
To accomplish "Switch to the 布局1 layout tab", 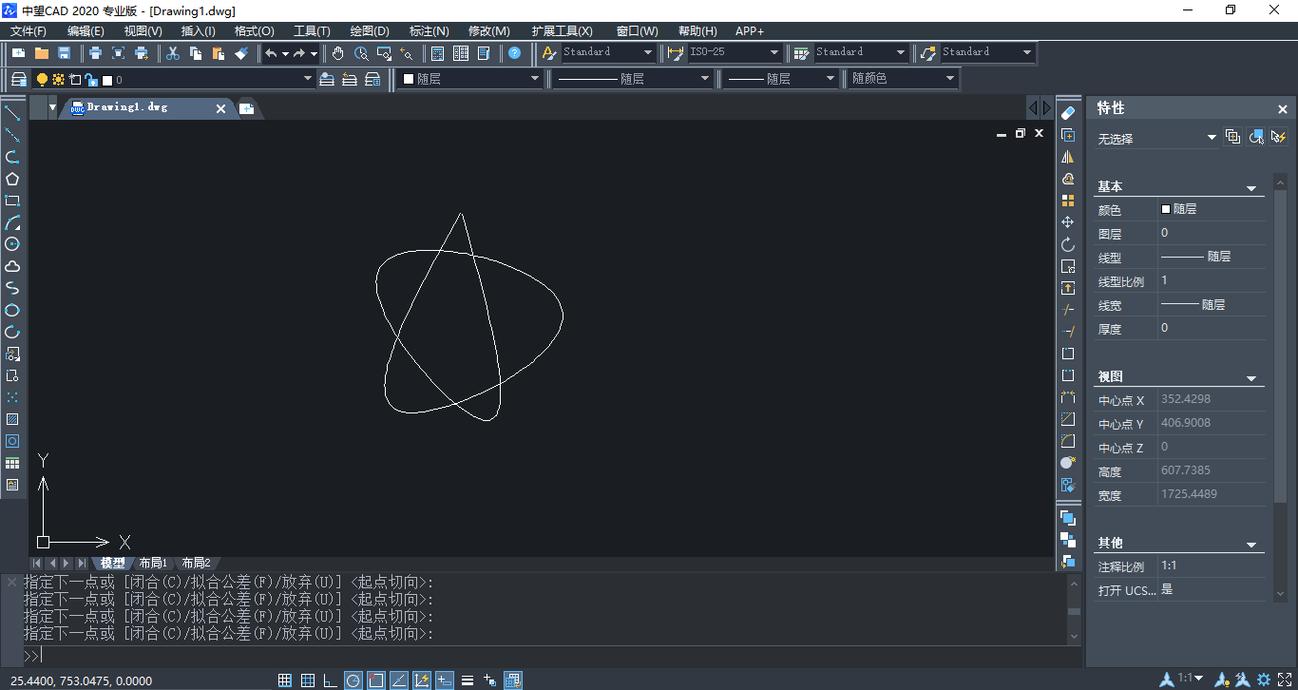I will [152, 563].
